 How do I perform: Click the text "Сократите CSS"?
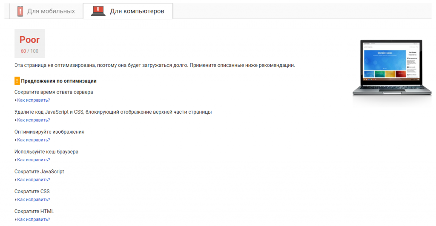pos(32,192)
